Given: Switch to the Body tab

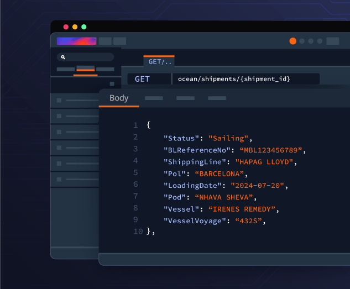Looking at the screenshot, I should (x=119, y=98).
